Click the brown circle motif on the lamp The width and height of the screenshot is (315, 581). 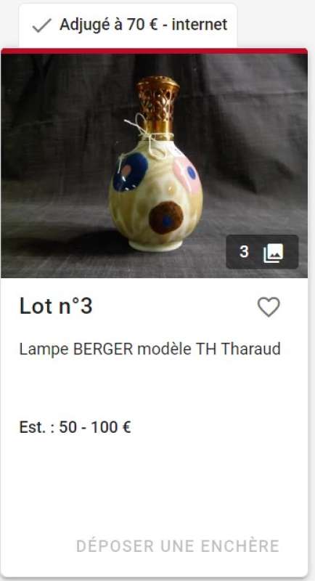166,218
